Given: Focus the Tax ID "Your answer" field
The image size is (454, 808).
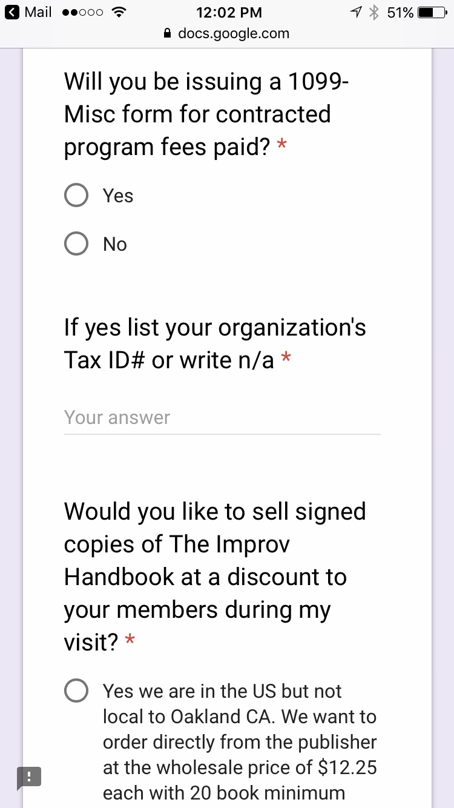Looking at the screenshot, I should click(222, 418).
